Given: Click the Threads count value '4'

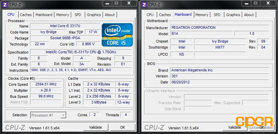Looking at the screenshot, I should 126,115.
